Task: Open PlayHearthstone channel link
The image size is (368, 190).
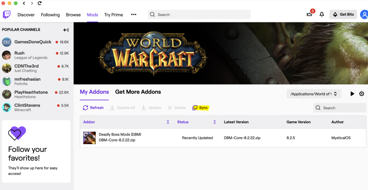Action: click(x=31, y=95)
